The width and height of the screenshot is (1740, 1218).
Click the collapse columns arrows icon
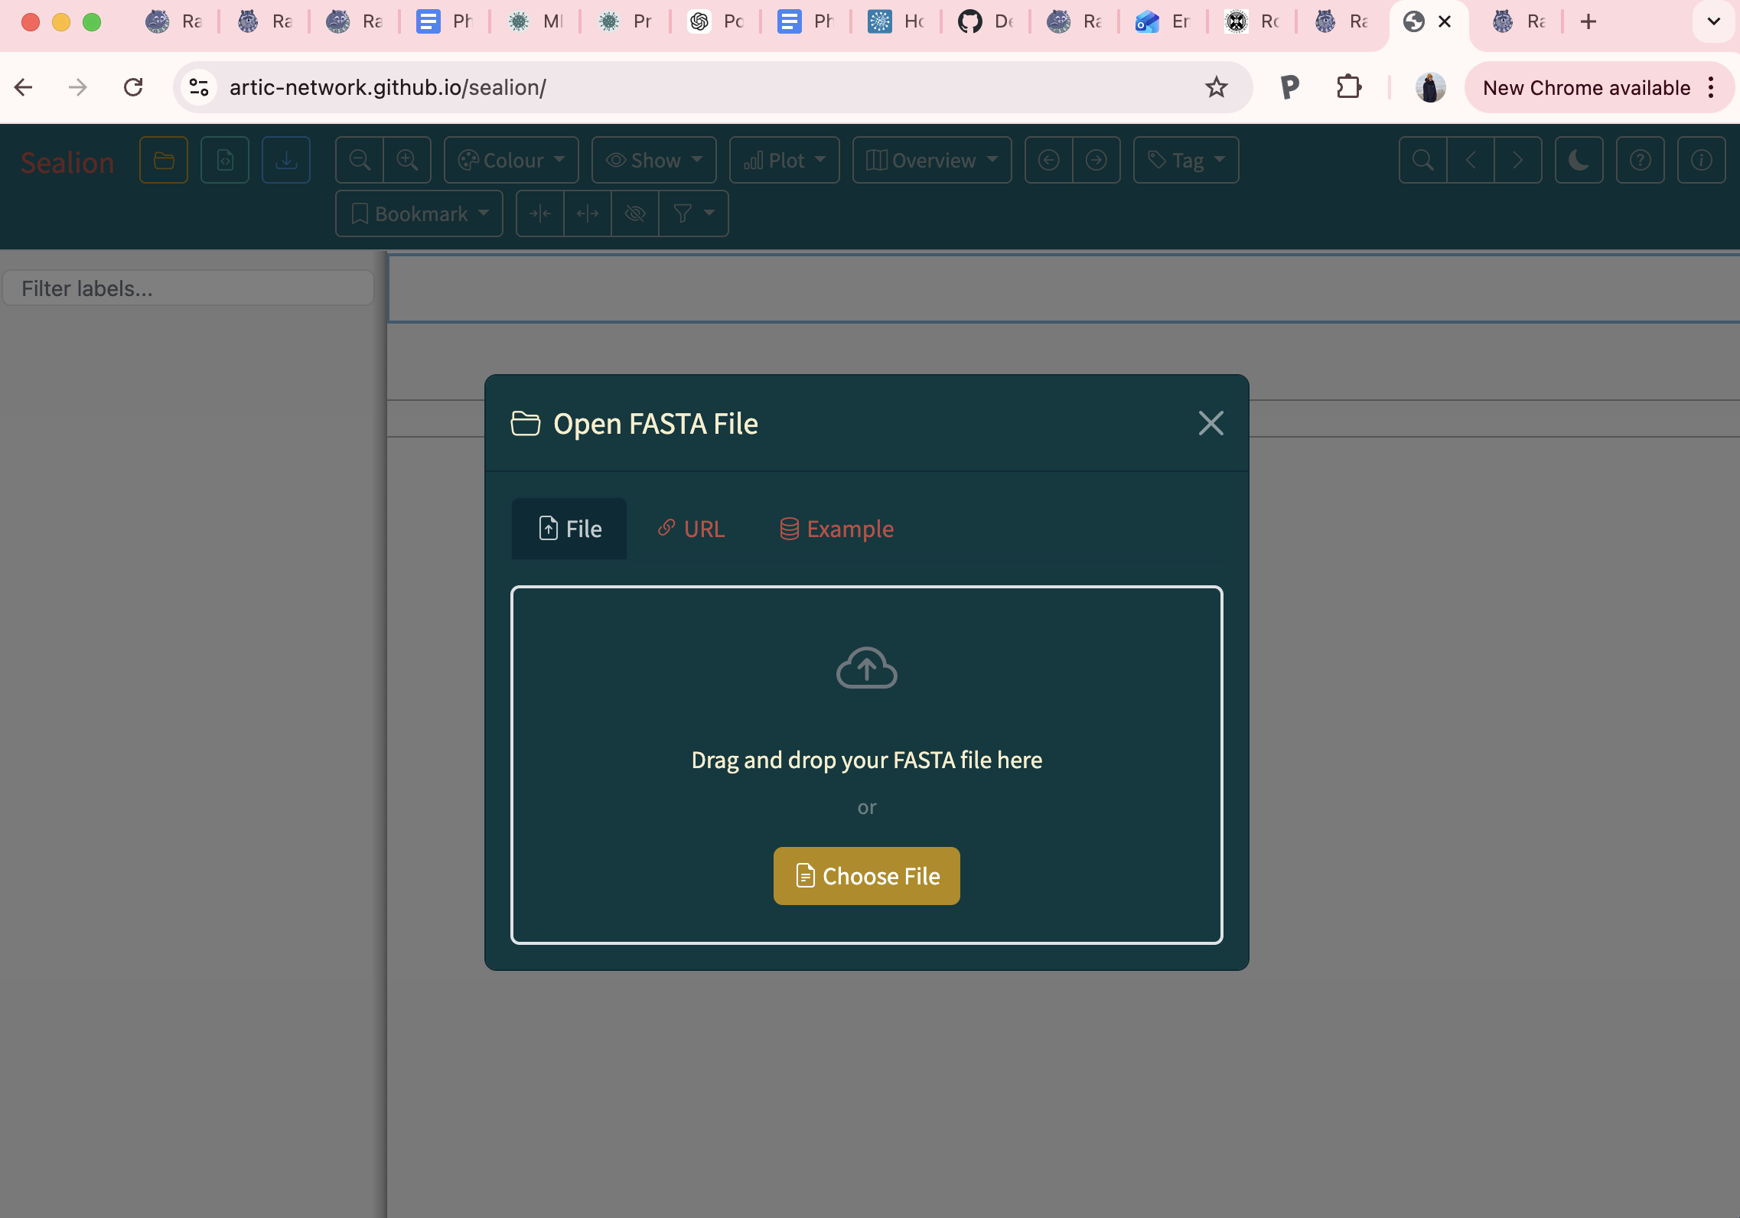(x=540, y=213)
